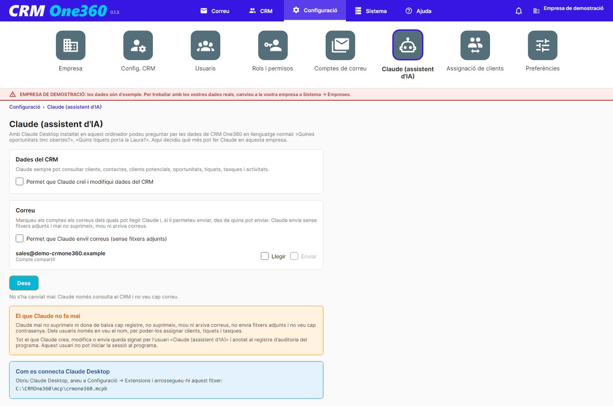Check Llegir for sales@demo-crmone360.example
Image resolution: width=613 pixels, height=406 pixels.
265,256
